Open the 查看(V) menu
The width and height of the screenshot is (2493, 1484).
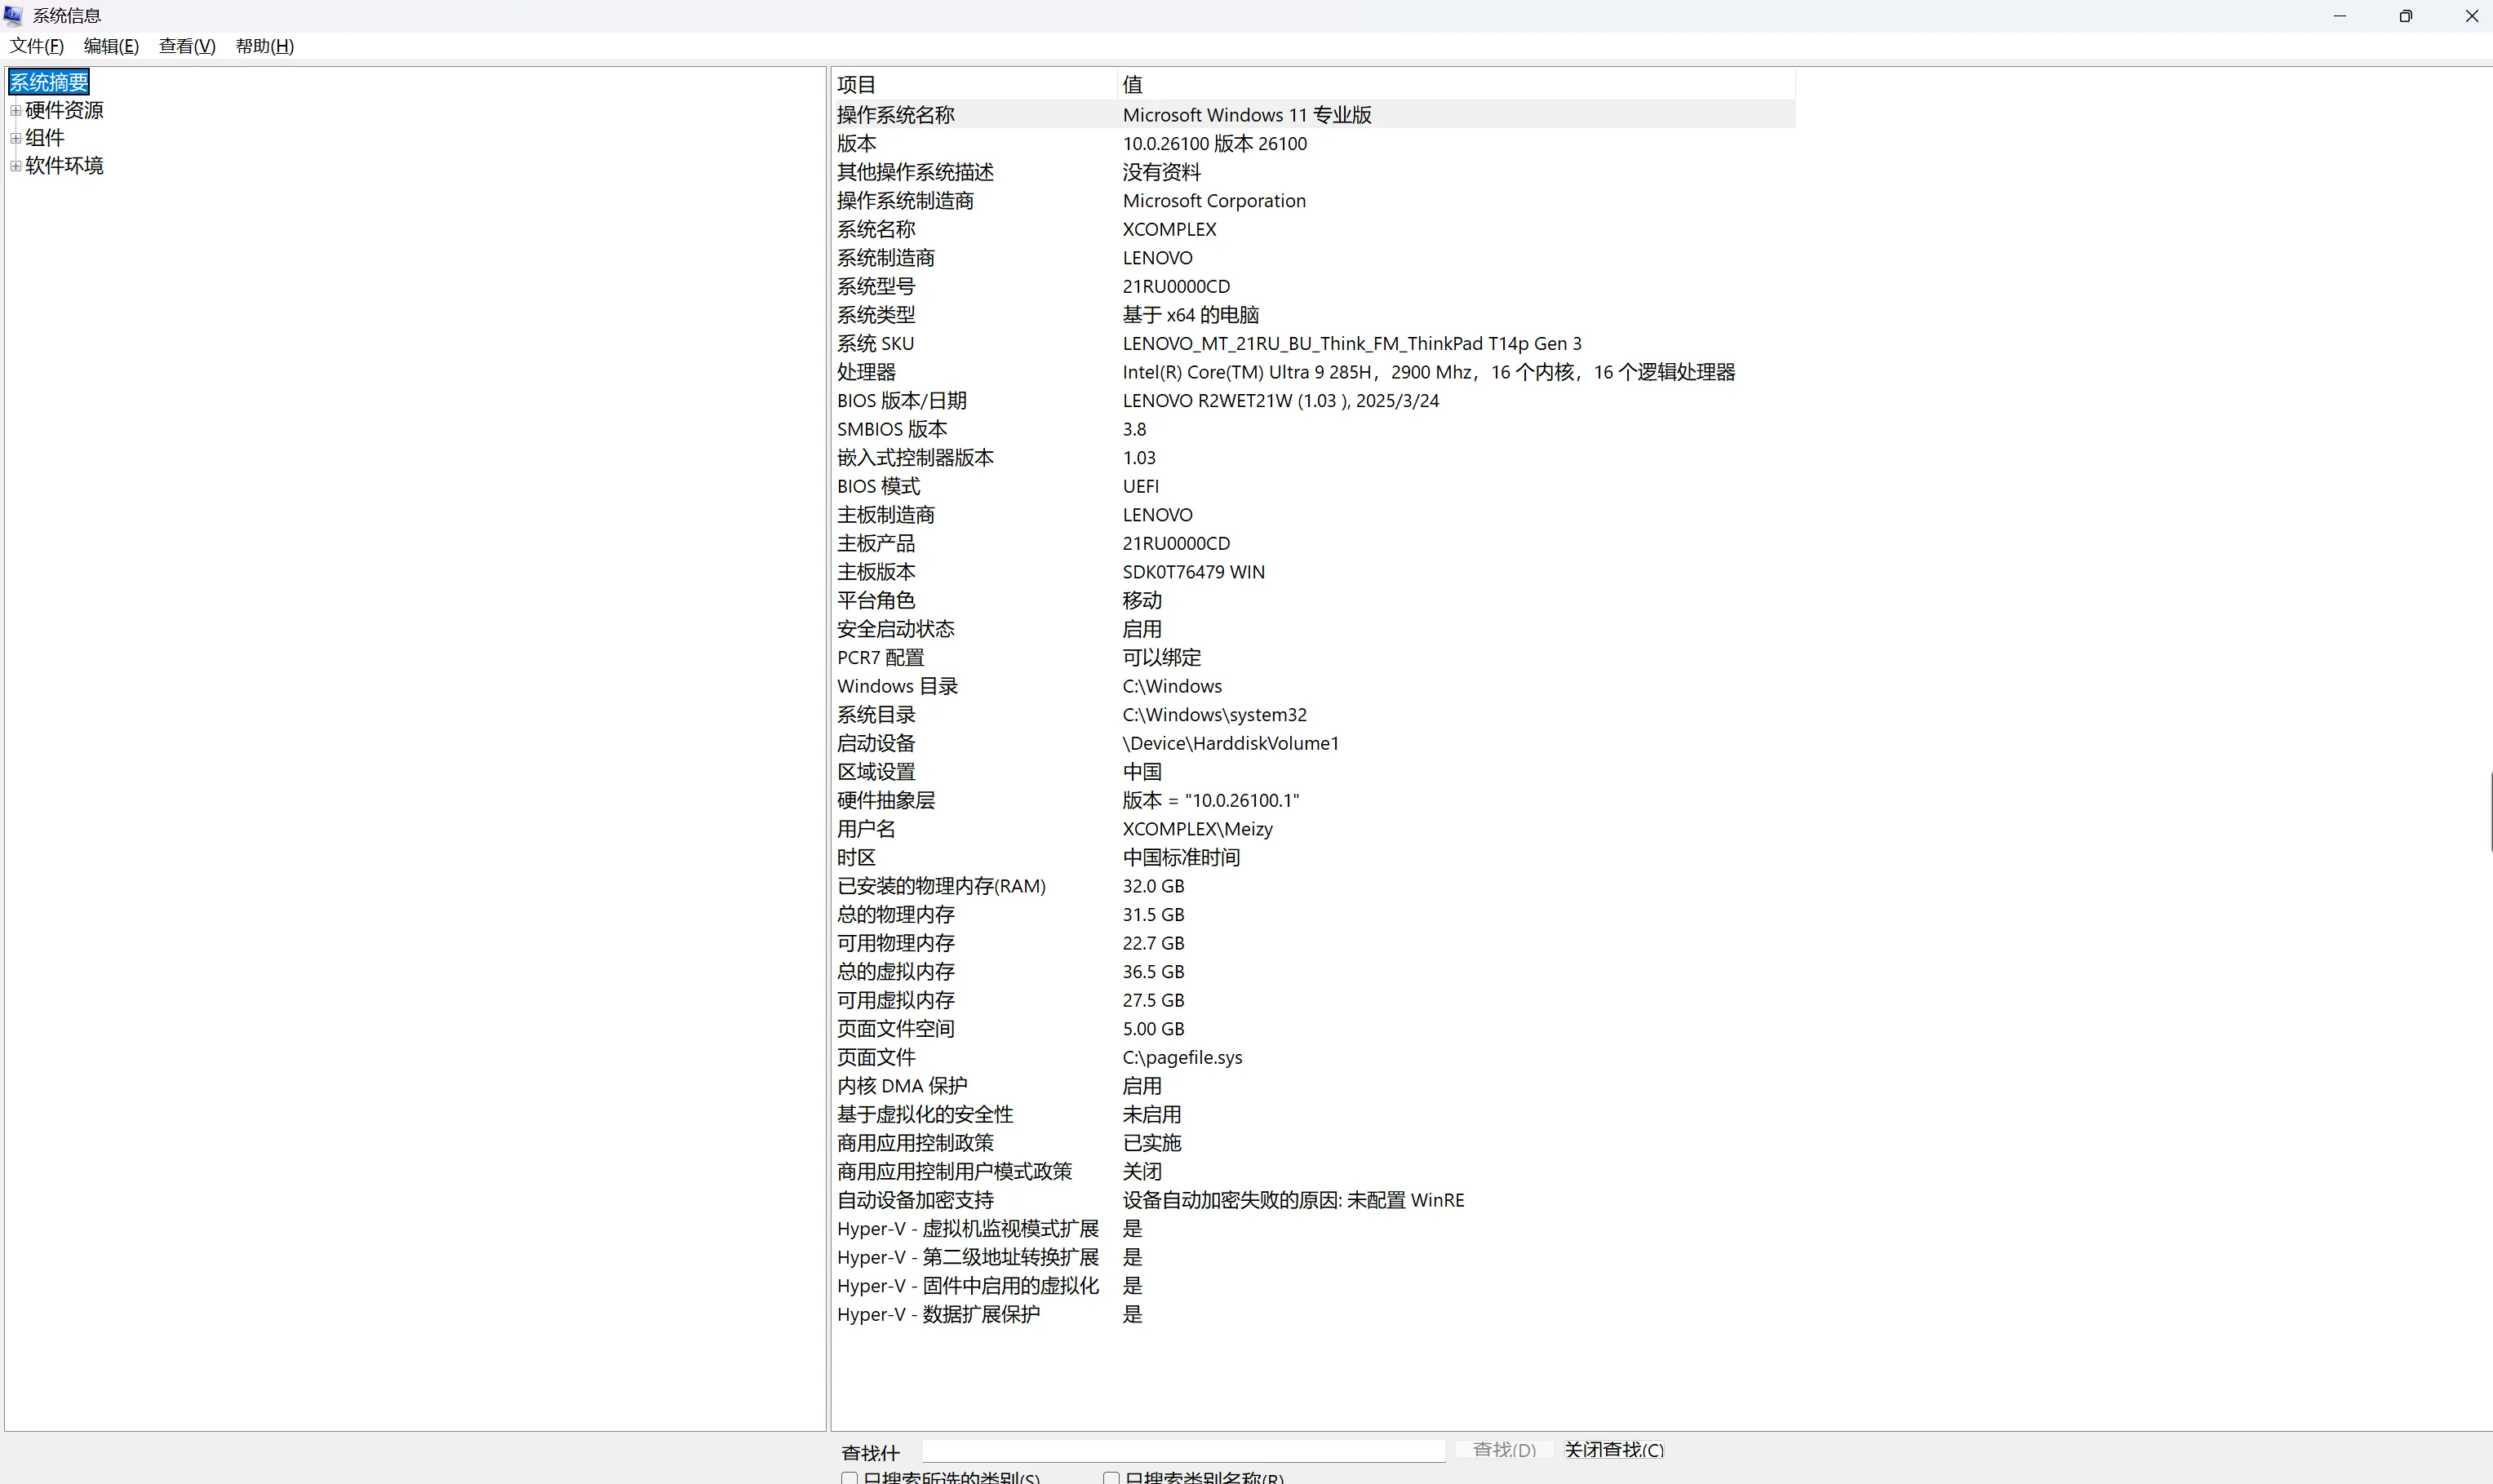pos(187,46)
